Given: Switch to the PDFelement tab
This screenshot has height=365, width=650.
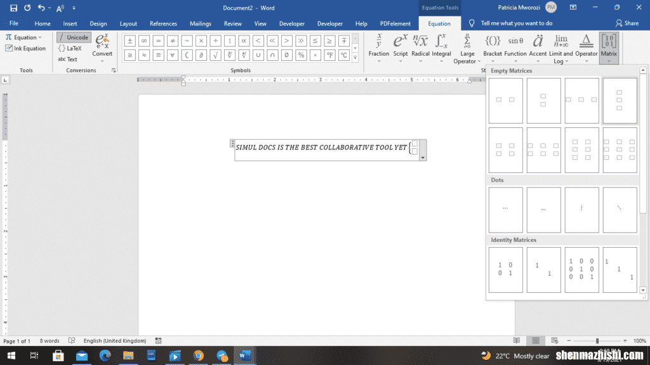Looking at the screenshot, I should point(395,23).
